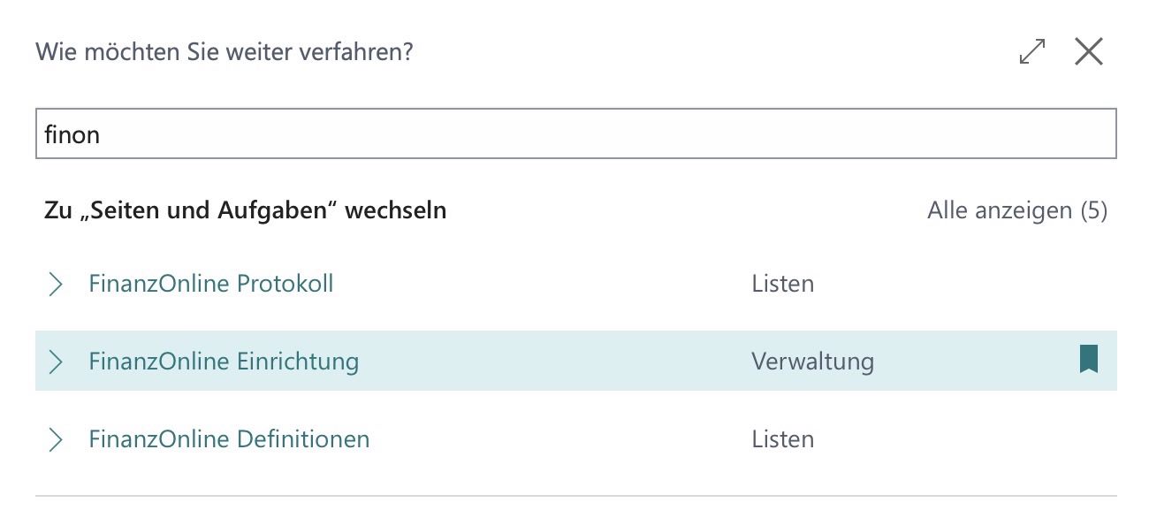1149x518 pixels.
Task: Click the Verwaltung category label
Action: pos(812,362)
